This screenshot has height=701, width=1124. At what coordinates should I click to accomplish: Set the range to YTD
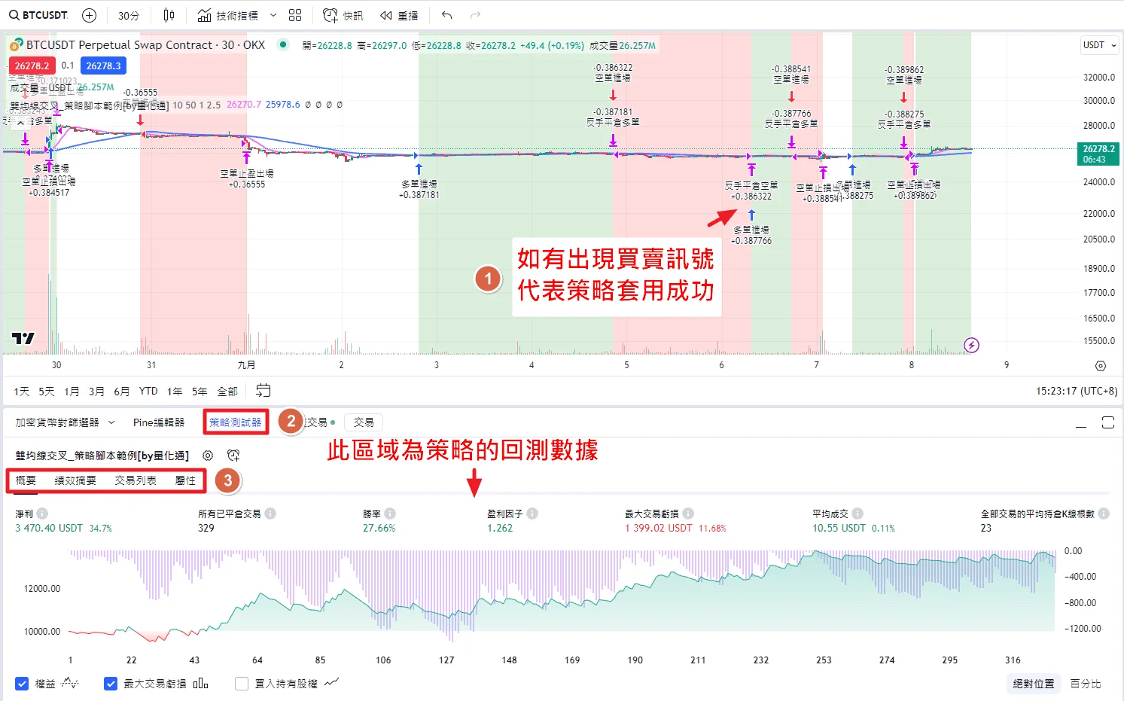(x=148, y=391)
